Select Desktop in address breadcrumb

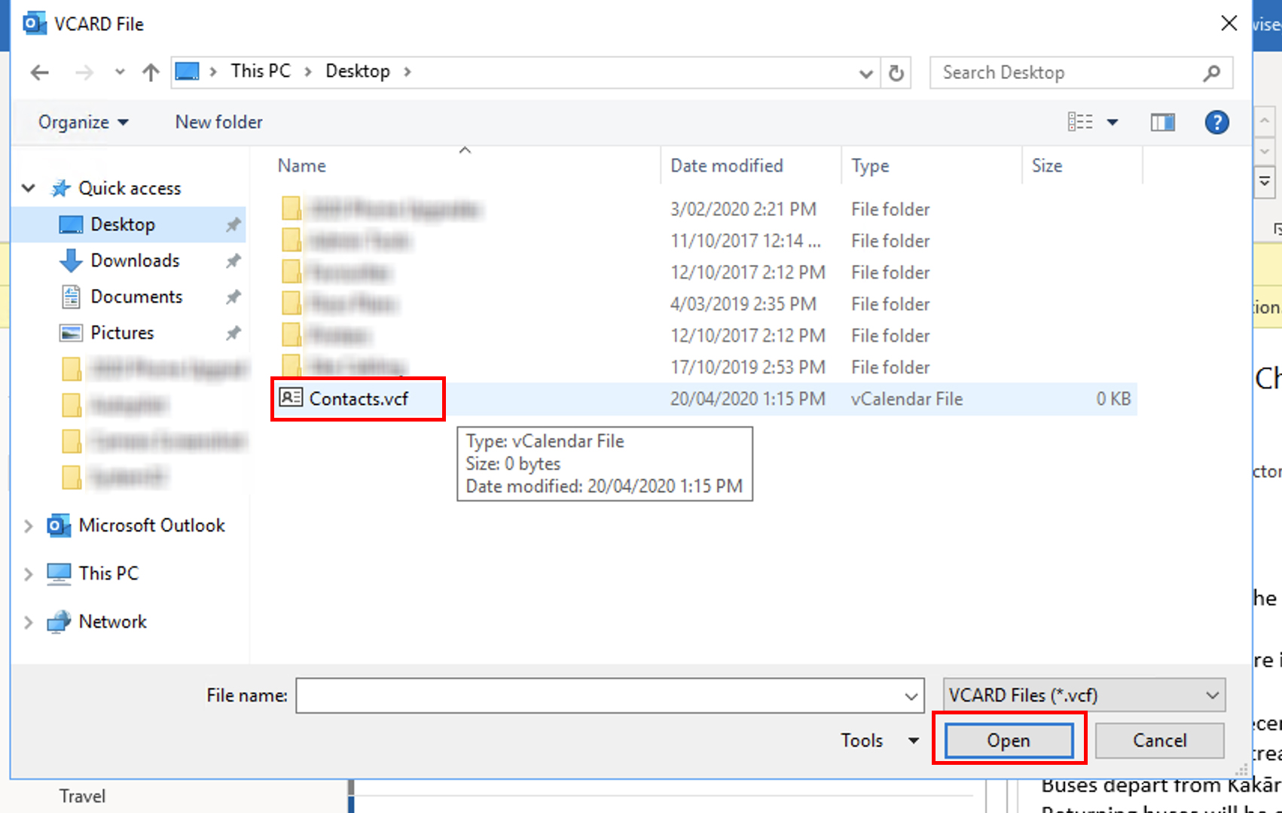358,71
